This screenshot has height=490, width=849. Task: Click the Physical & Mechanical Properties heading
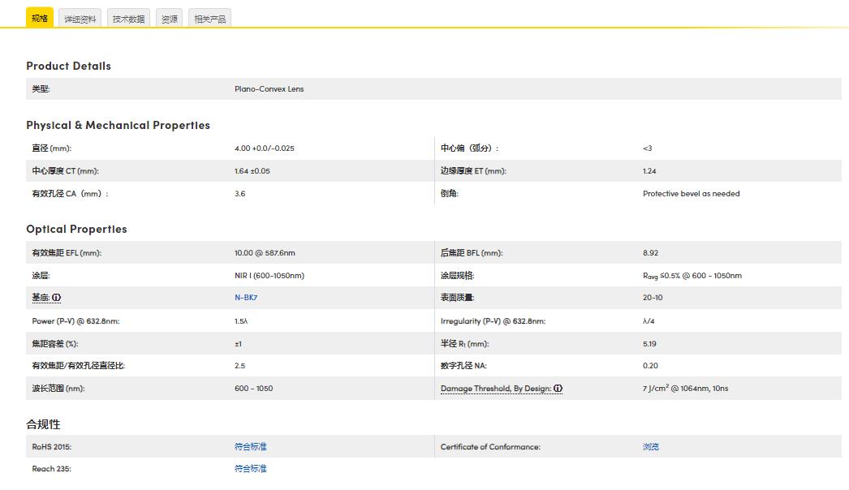[x=118, y=125]
